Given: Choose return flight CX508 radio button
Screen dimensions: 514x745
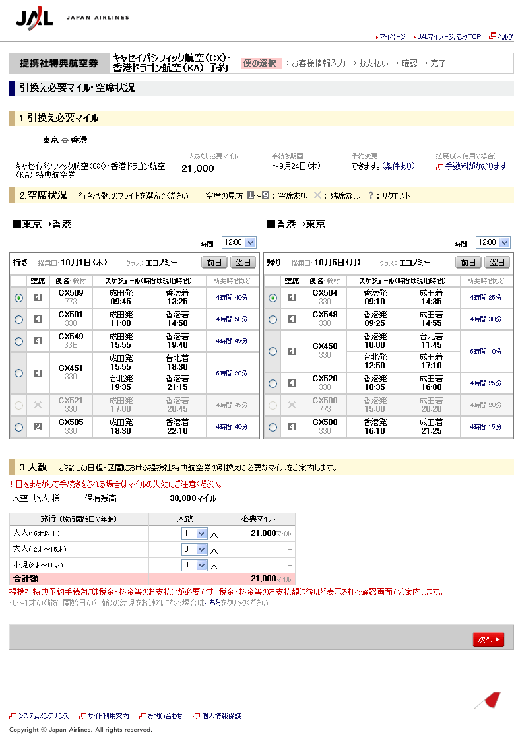Looking at the screenshot, I should click(273, 426).
